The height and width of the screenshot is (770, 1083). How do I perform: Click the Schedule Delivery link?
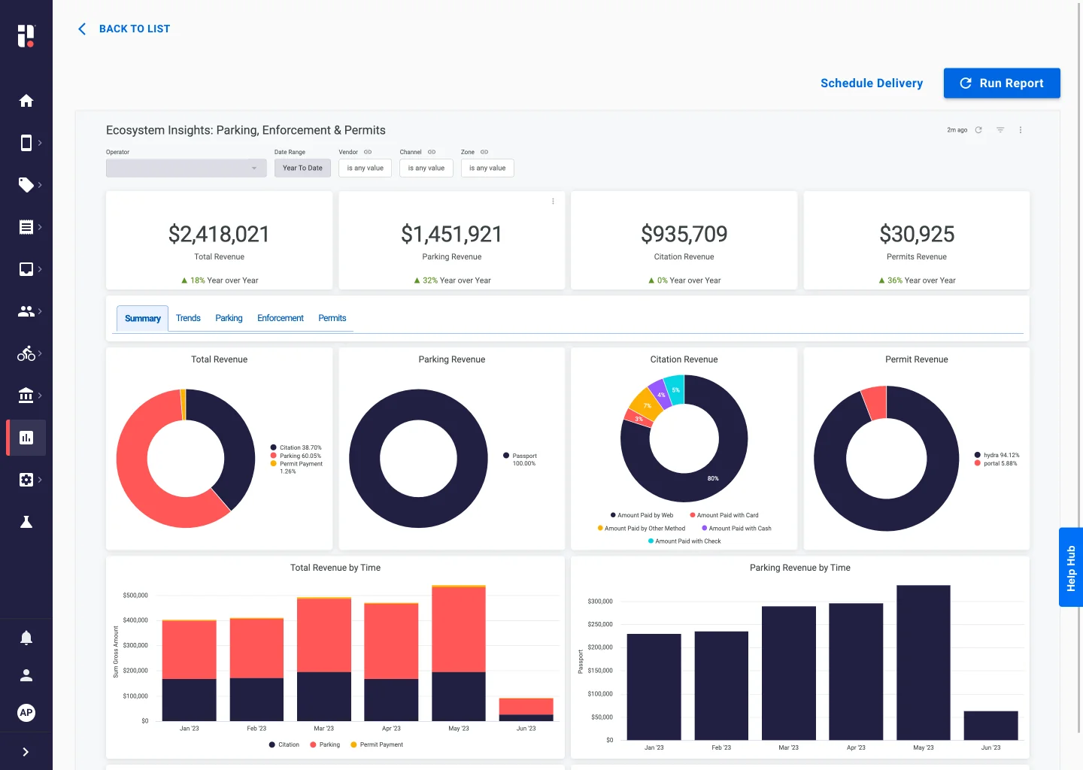coord(872,83)
